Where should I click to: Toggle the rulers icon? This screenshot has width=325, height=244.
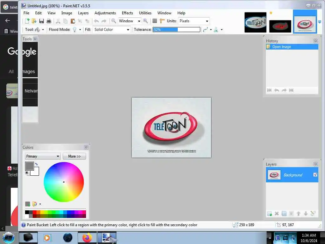[162, 21]
